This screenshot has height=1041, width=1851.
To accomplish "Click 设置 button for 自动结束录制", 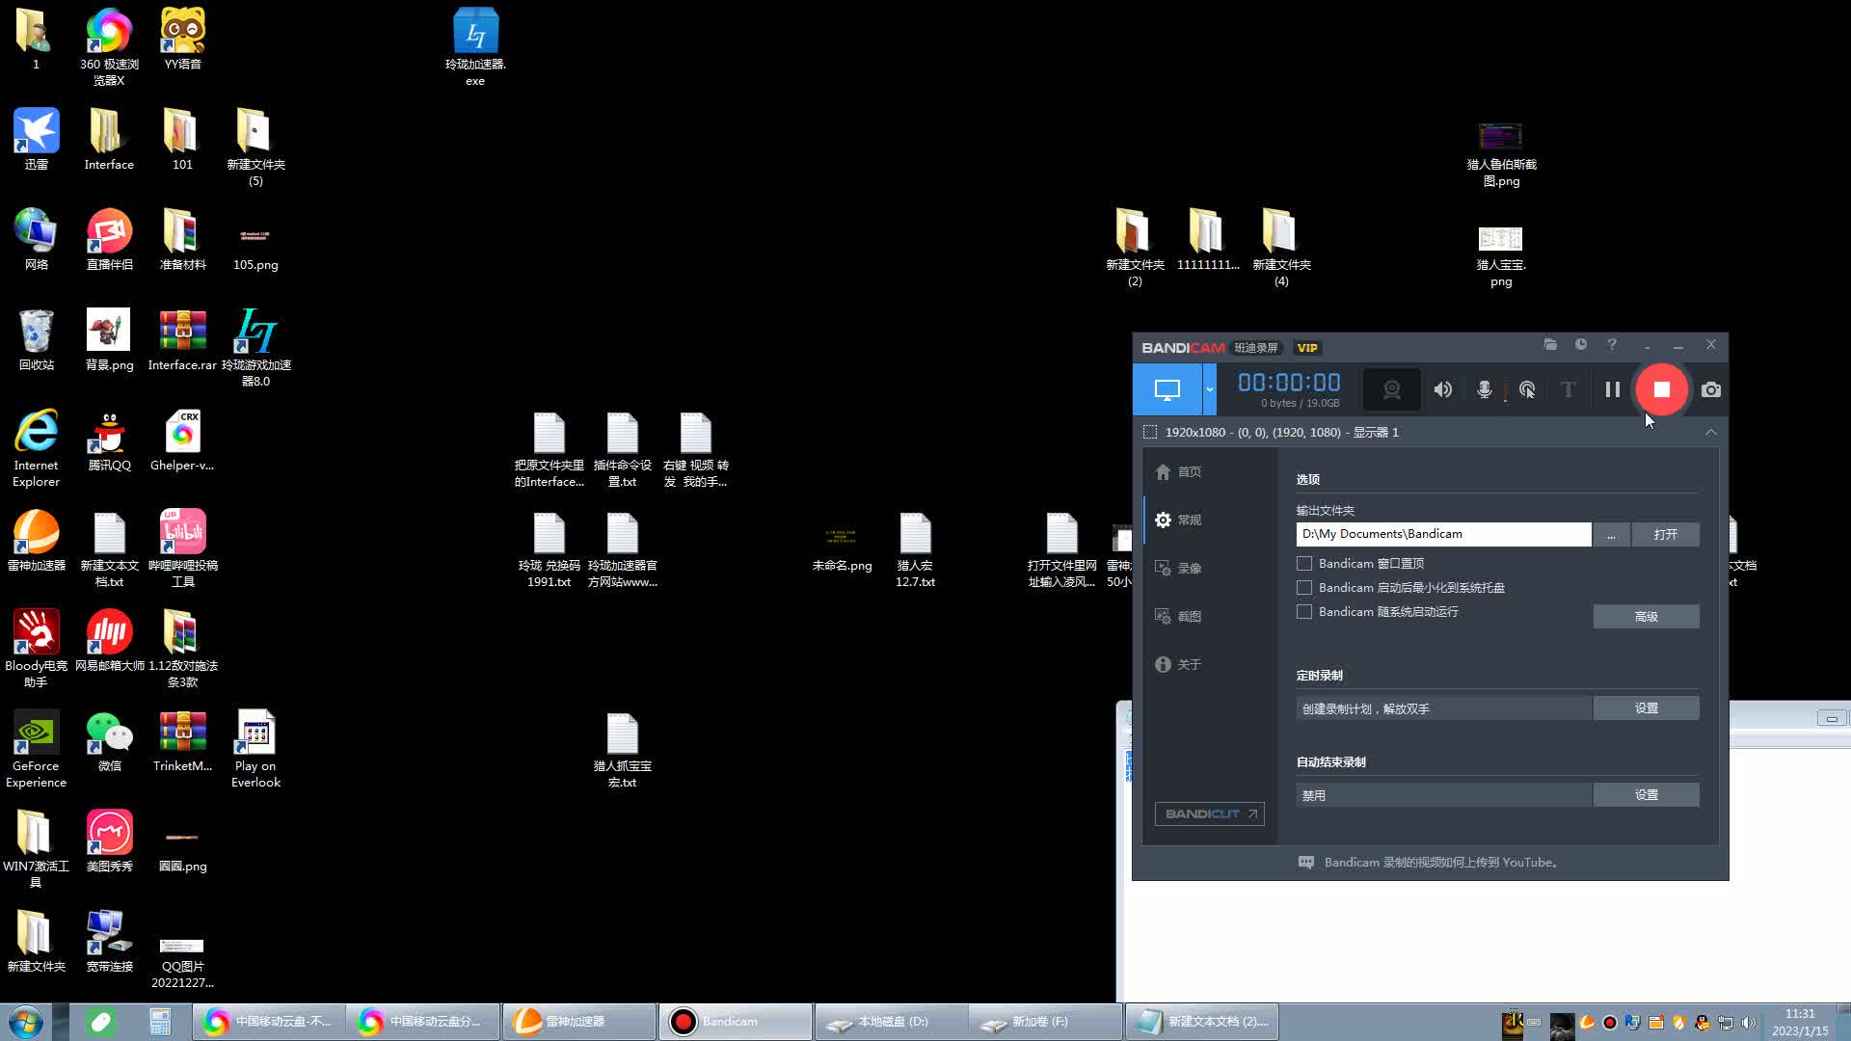I will (x=1646, y=795).
